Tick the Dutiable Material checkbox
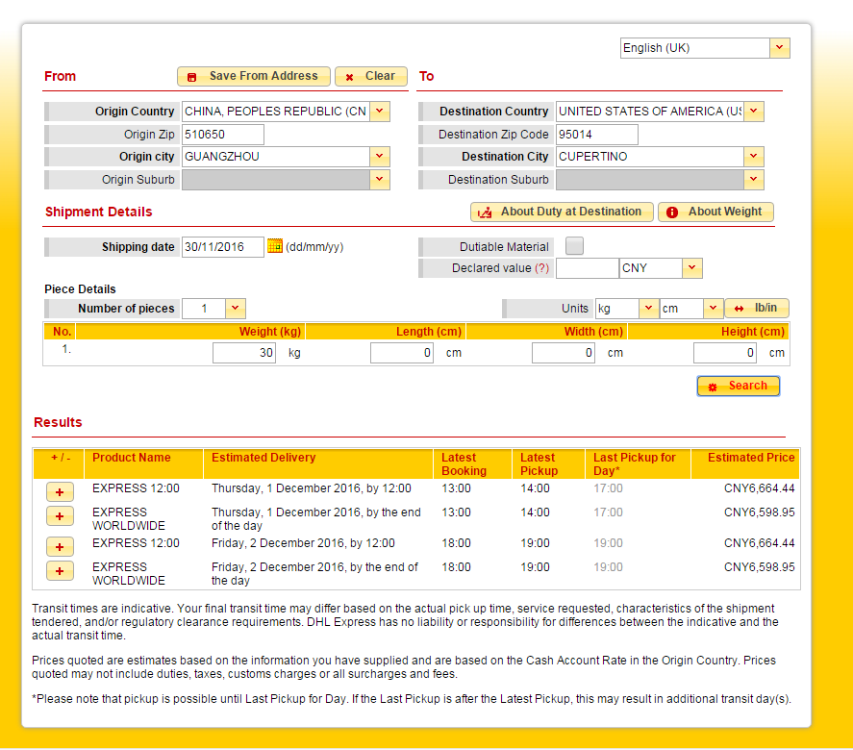This screenshot has height=750, width=853. click(x=574, y=246)
